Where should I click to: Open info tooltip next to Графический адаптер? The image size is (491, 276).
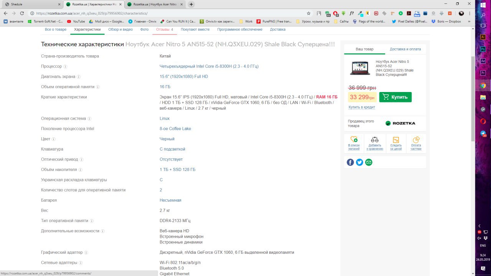86,253
